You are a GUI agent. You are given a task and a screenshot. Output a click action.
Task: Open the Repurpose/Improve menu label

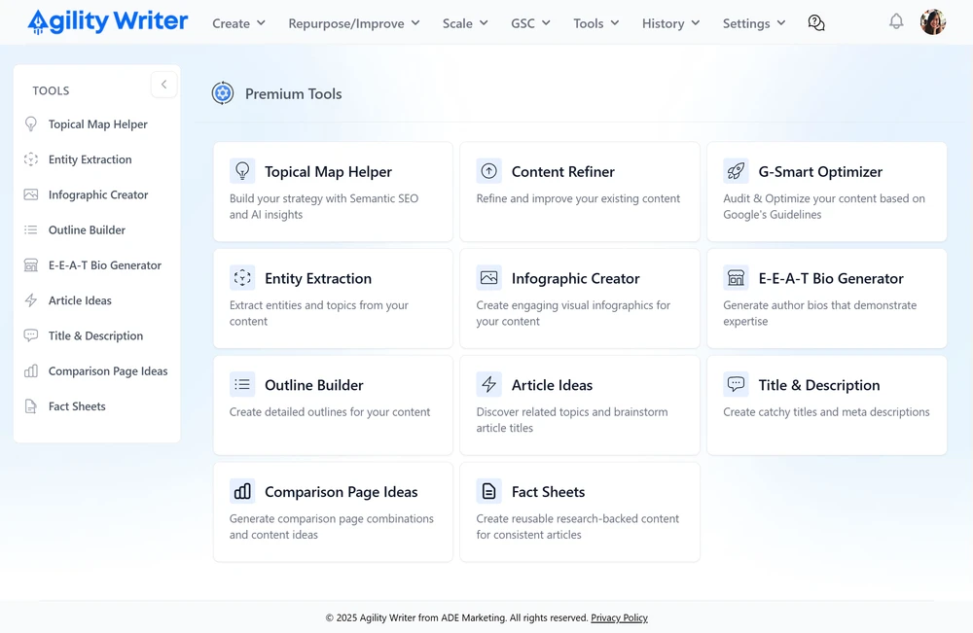pos(346,23)
